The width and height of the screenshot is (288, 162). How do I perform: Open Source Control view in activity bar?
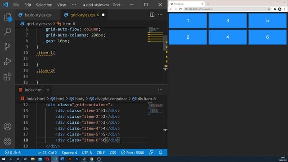click(x=8, y=47)
